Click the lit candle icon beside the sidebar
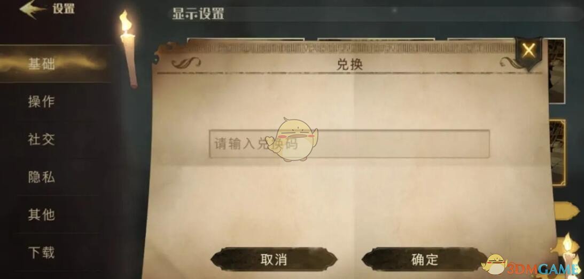 (x=128, y=49)
